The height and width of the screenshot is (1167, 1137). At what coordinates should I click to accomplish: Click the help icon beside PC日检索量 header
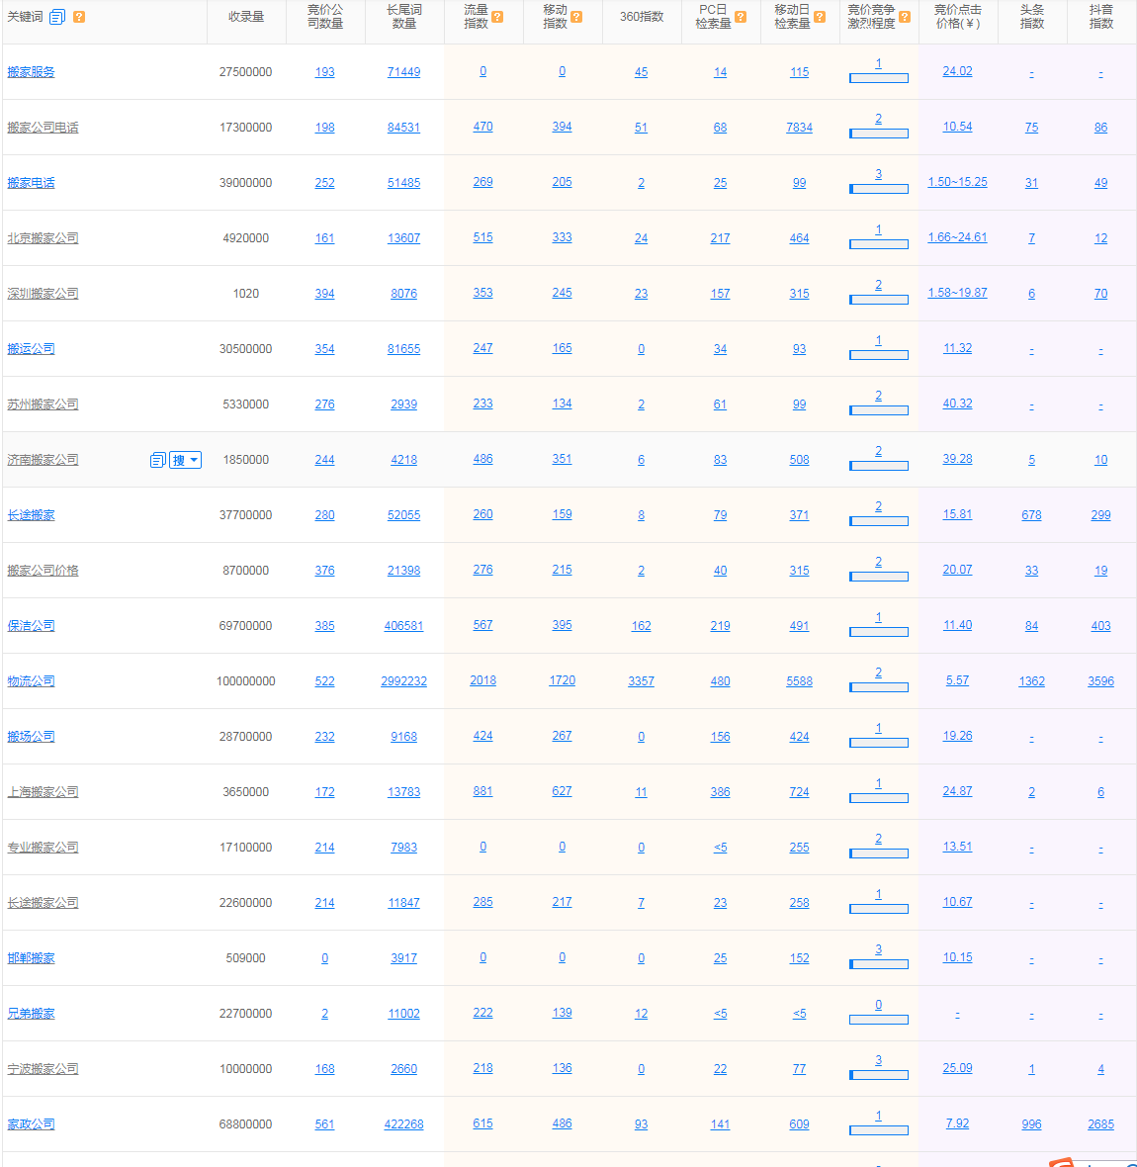click(x=741, y=17)
